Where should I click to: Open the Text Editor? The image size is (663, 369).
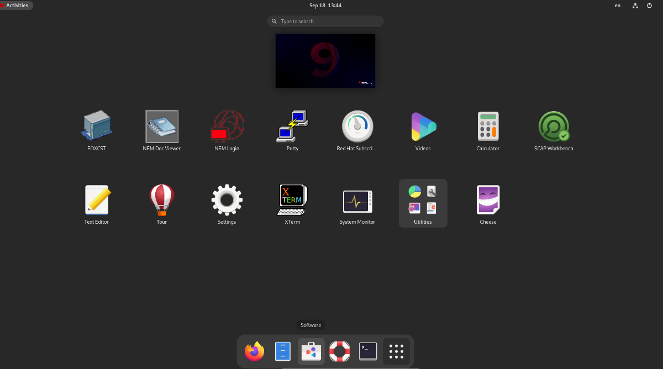96,199
